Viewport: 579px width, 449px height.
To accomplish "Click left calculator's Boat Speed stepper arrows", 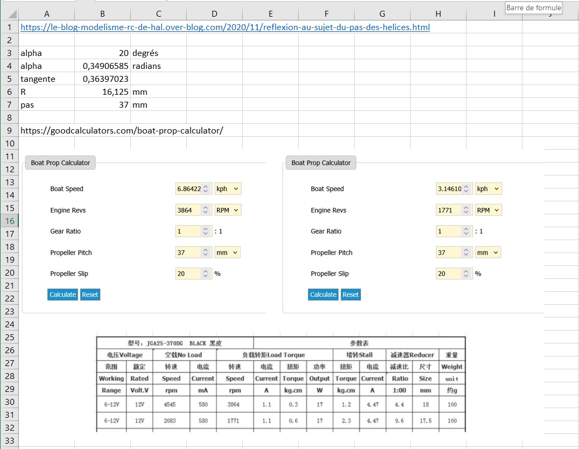I will tap(205, 189).
